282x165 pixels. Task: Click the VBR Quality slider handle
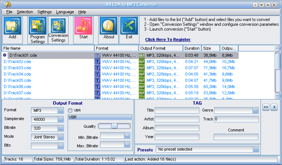point(114,126)
